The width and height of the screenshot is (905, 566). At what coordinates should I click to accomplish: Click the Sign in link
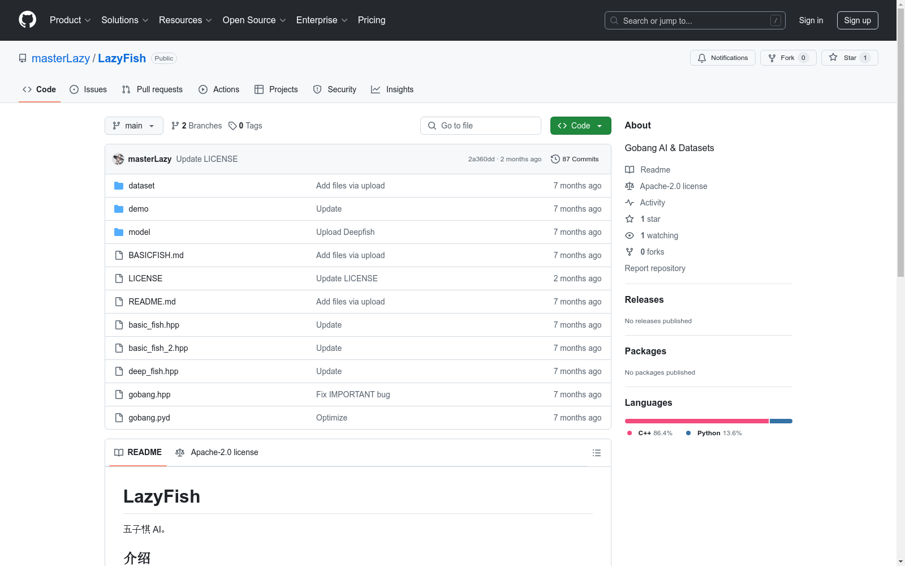pos(811,20)
